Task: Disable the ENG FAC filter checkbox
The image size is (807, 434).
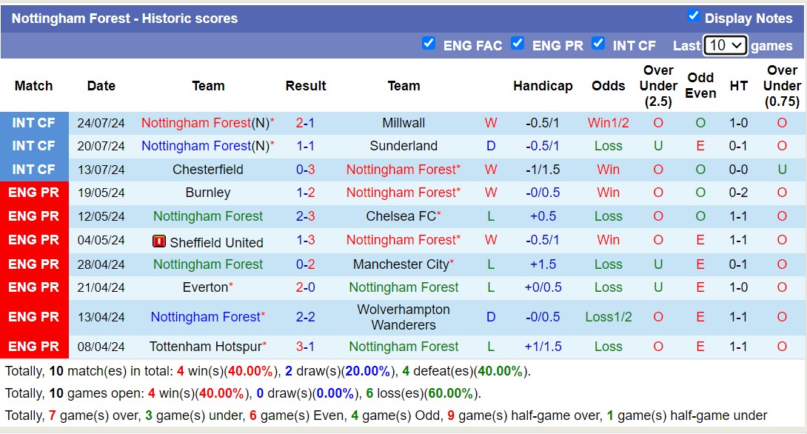Action: [429, 44]
